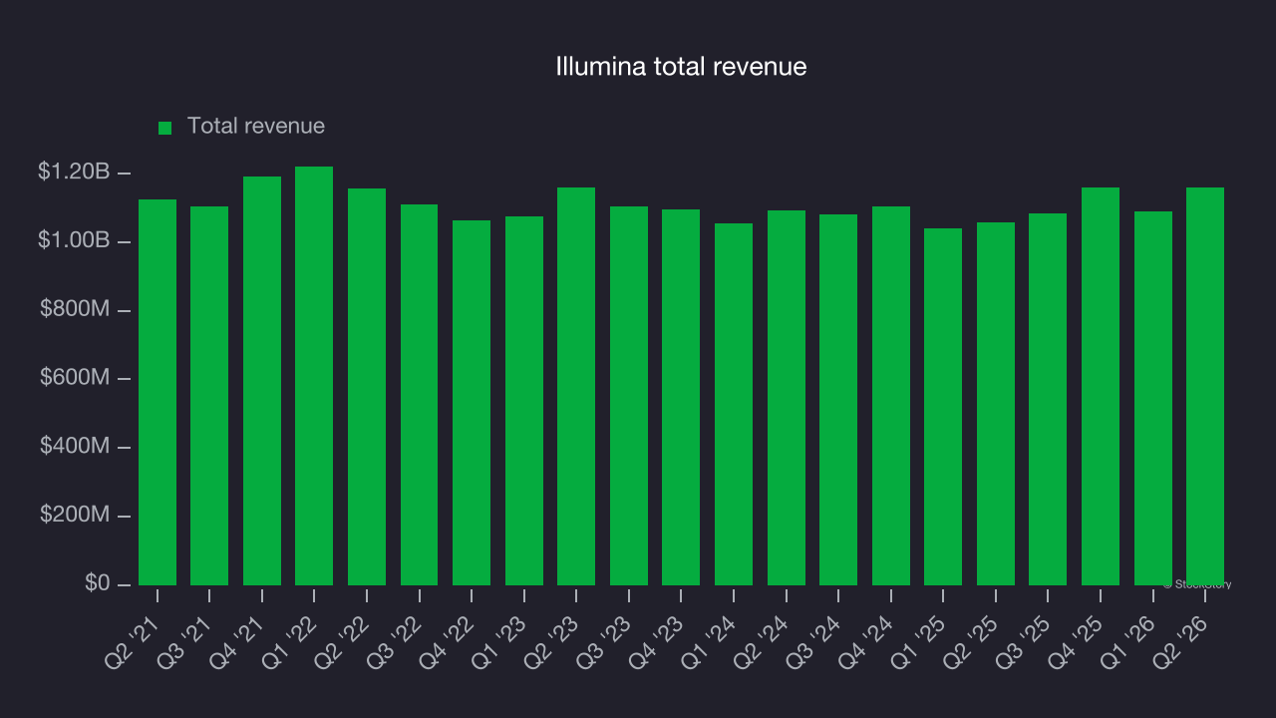Screen dimensions: 1276x718
Task: Click the Q2 '22 revenue bar
Action: (x=367, y=387)
